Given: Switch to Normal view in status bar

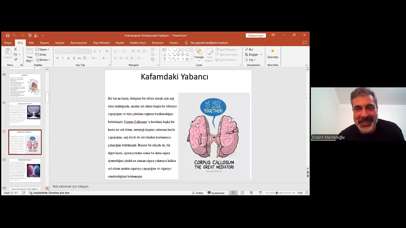Looking at the screenshot, I should pyautogui.click(x=233, y=193).
